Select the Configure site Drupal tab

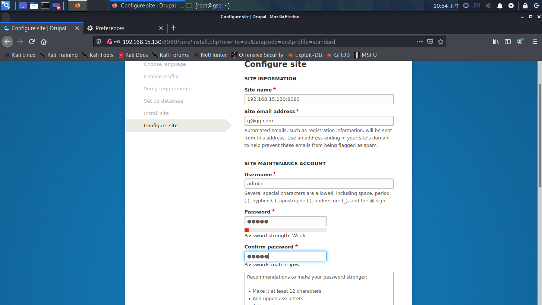point(39,28)
